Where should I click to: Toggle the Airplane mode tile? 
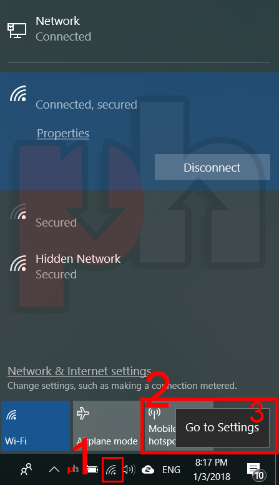pos(107,426)
